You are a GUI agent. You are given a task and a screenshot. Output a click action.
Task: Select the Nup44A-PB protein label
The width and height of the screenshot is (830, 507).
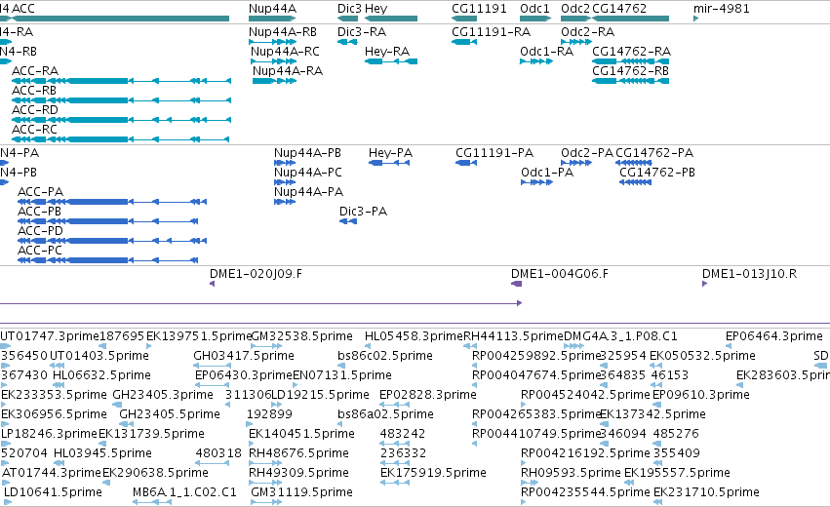pyautogui.click(x=307, y=153)
